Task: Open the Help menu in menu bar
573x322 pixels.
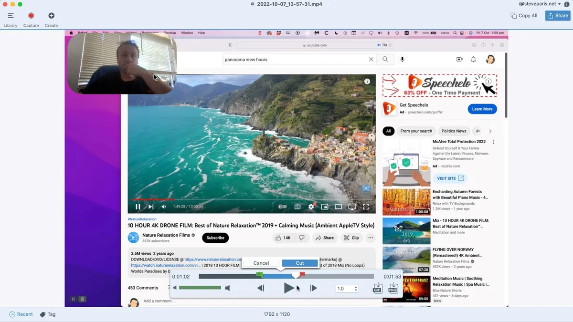Action: click(x=202, y=33)
